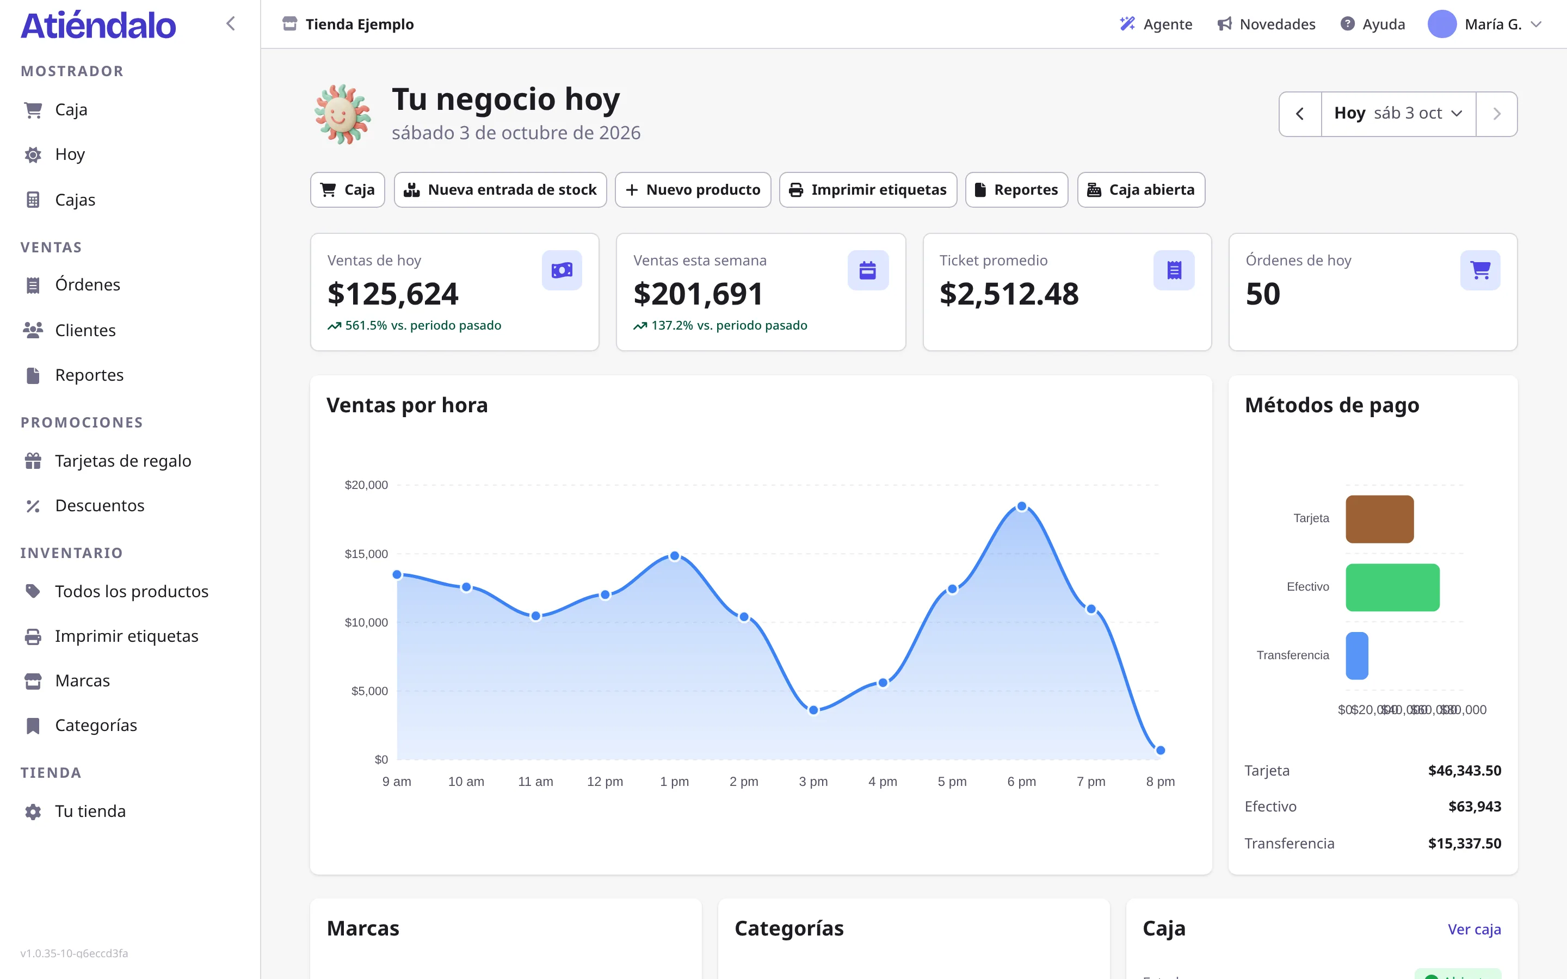This screenshot has width=1567, height=979.
Task: Click Nueva entrada de stock button
Action: [500, 190]
